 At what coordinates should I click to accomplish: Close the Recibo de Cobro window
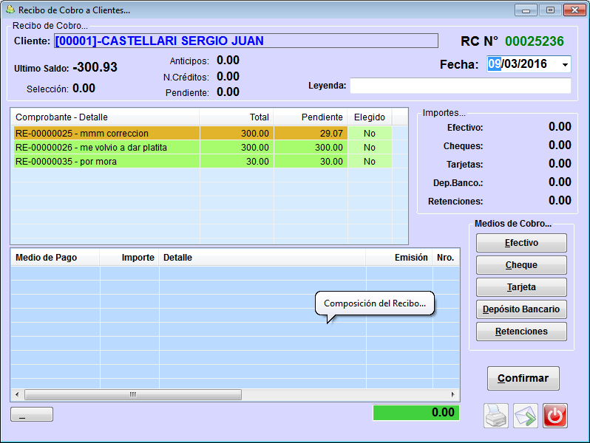[574, 10]
